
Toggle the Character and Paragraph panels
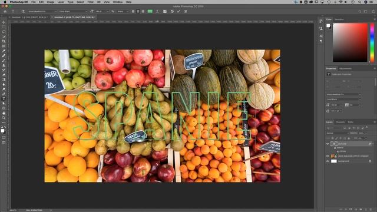[165, 11]
